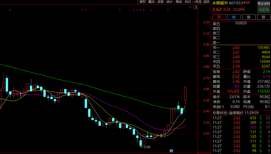Open the 叠加 overlay option
The height and width of the screenshot is (154, 271).
click(151, 2)
